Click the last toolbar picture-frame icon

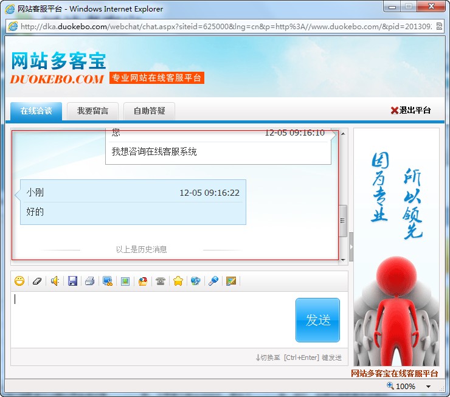click(x=231, y=281)
